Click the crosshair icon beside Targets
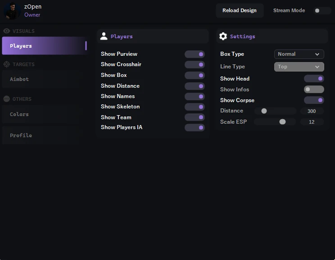This screenshot has width=335, height=260. (7, 64)
